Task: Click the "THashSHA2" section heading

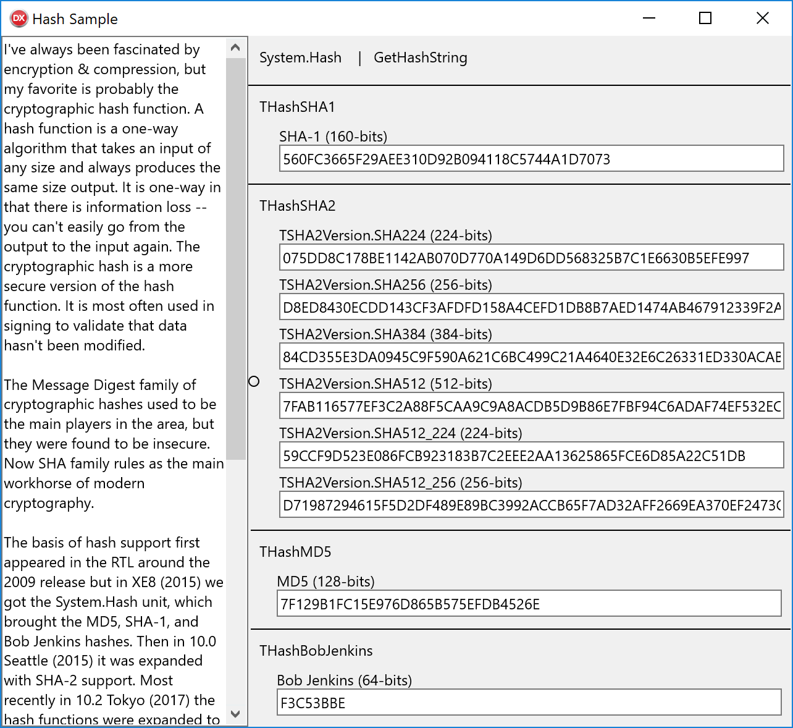Action: (x=298, y=206)
